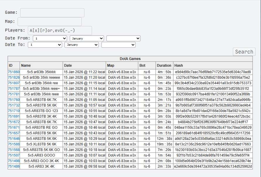Open game ID 751646
The height and width of the screenshot is (177, 261).
[x=14, y=139]
